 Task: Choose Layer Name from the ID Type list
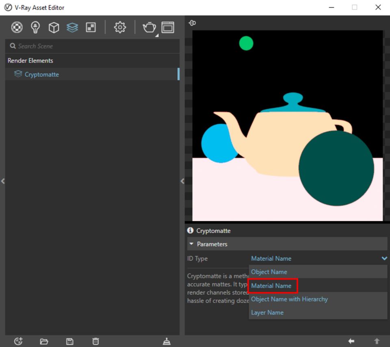(x=267, y=312)
